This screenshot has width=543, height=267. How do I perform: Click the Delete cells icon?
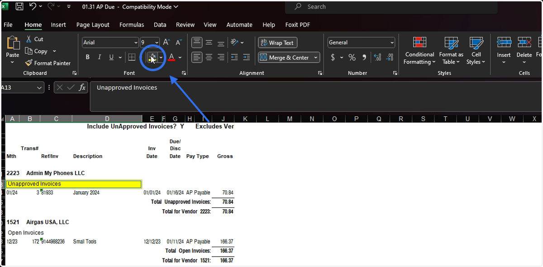coord(524,43)
